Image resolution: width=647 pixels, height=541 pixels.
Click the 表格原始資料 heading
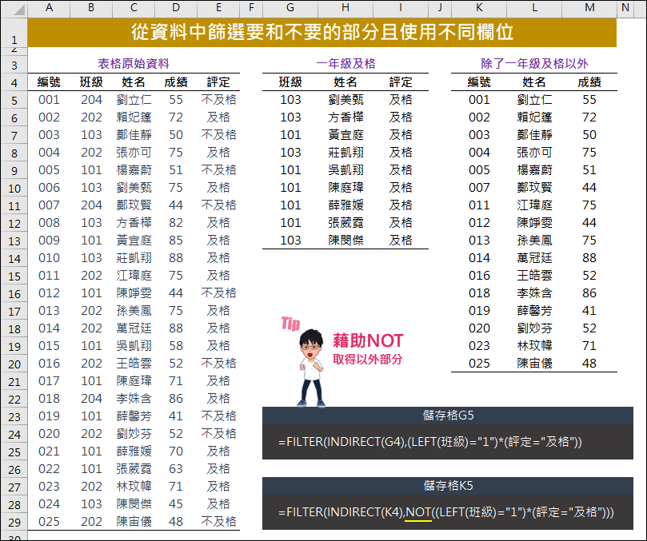(x=134, y=63)
